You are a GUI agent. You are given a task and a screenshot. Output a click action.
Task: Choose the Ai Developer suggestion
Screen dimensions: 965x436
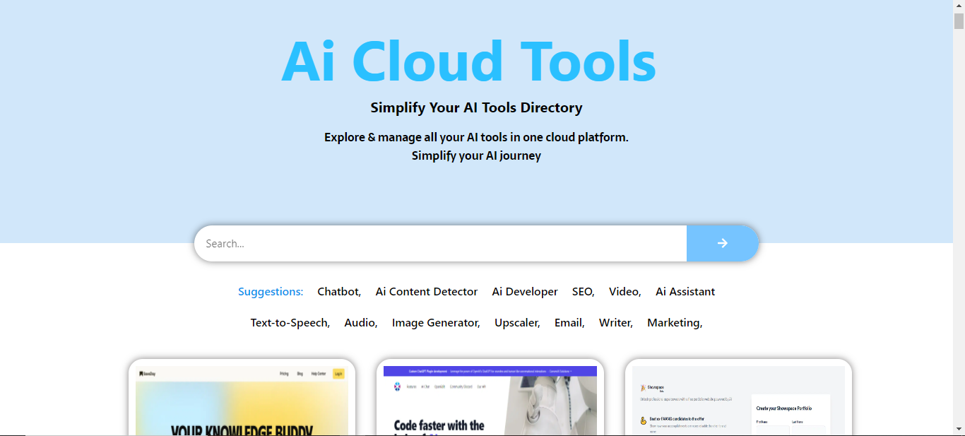pos(525,292)
